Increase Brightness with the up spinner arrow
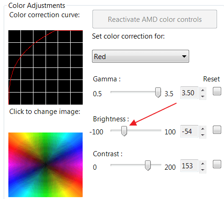The height and width of the screenshot is (199, 224). tap(203, 129)
